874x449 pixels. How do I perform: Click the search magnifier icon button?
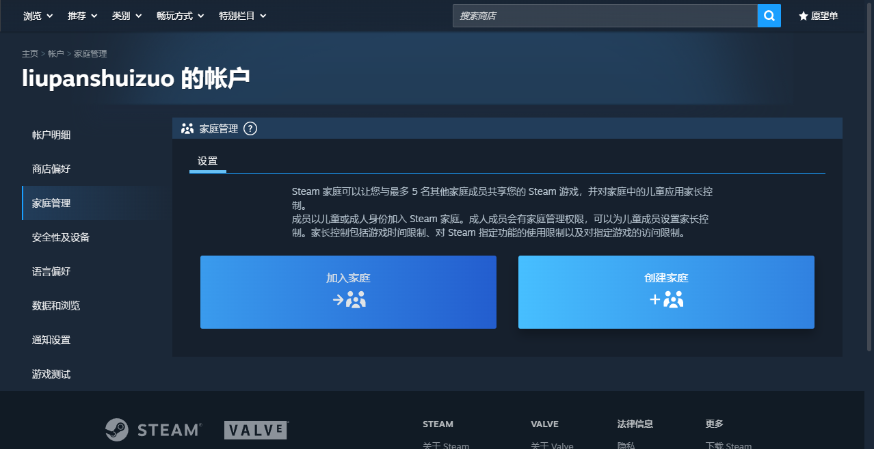click(769, 16)
